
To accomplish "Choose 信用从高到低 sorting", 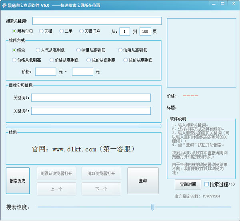I will (x=120, y=50).
